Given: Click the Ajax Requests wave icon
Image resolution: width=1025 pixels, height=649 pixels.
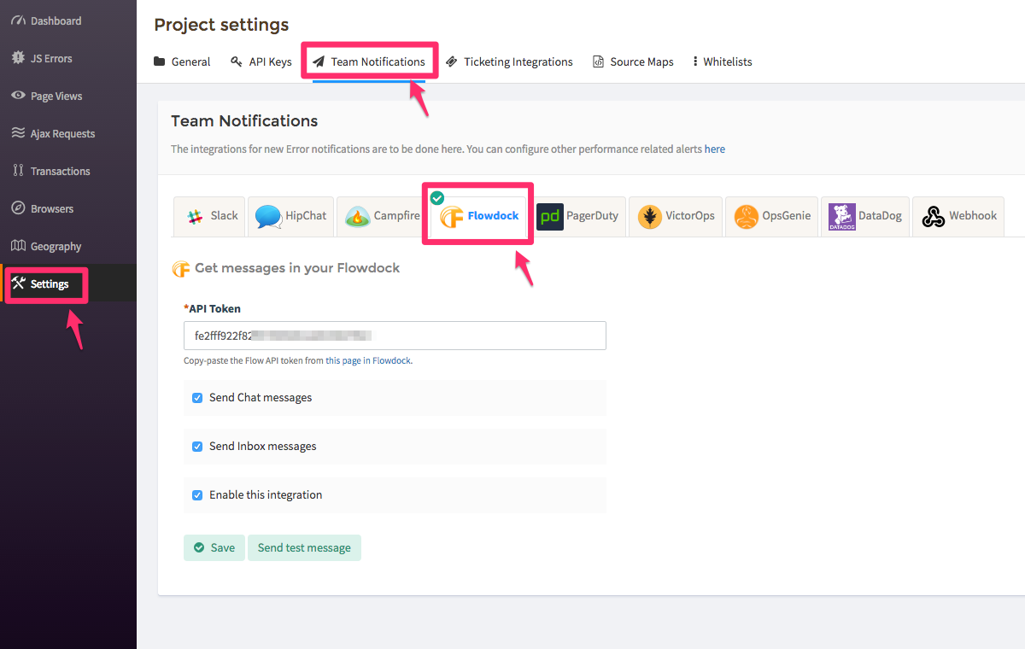Looking at the screenshot, I should [x=18, y=133].
